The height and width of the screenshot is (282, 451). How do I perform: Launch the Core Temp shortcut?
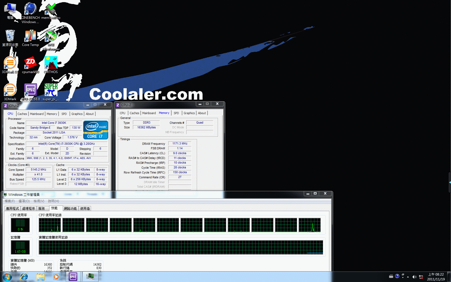pos(30,38)
